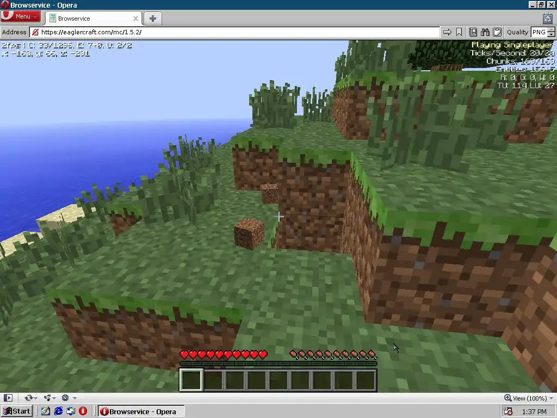
Task: Click the Opera Turbo speed dial icon
Action: click(x=65, y=398)
